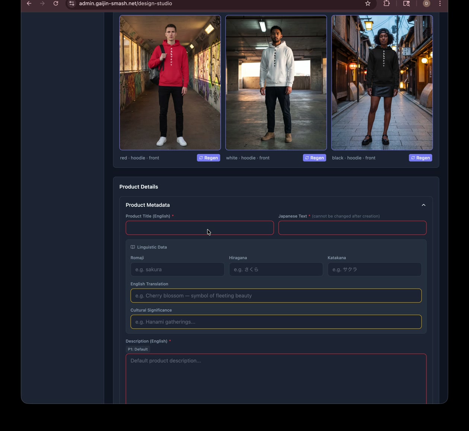
Task: Click the grayed forward navigation arrow
Action: click(x=42, y=3)
